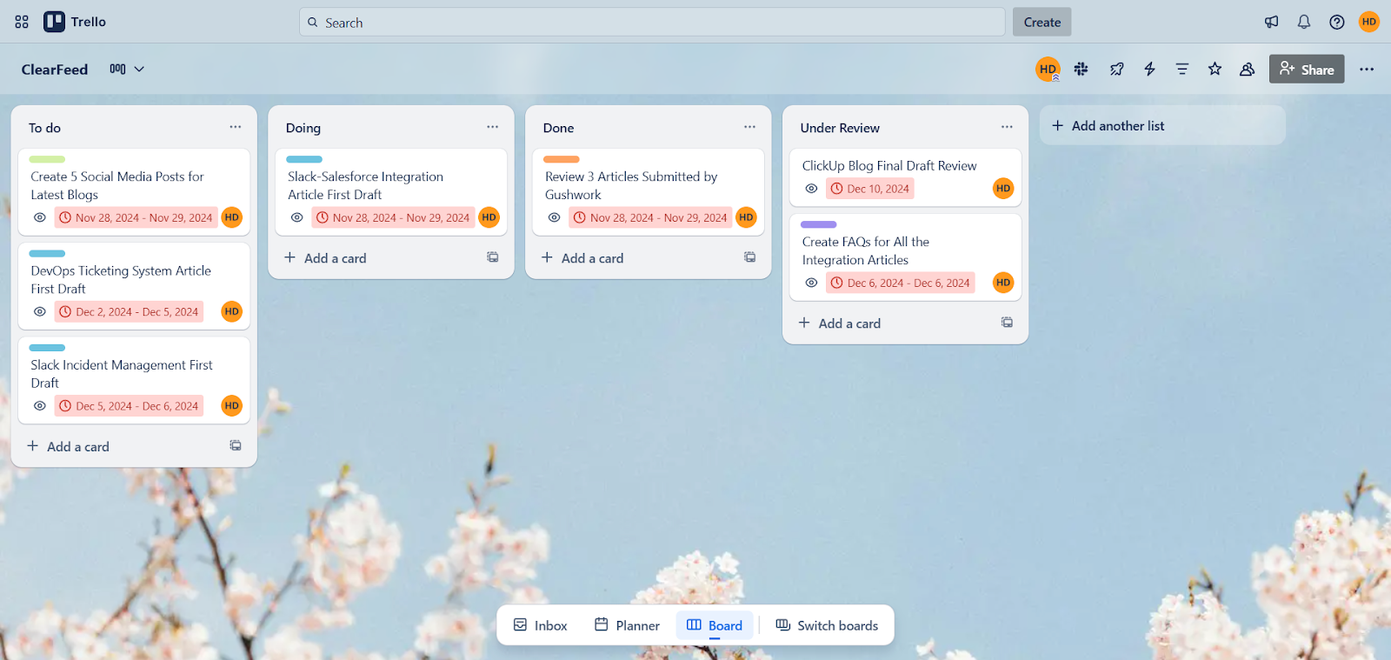Open the Slack power-up icon
The image size is (1391, 660).
coord(1082,69)
